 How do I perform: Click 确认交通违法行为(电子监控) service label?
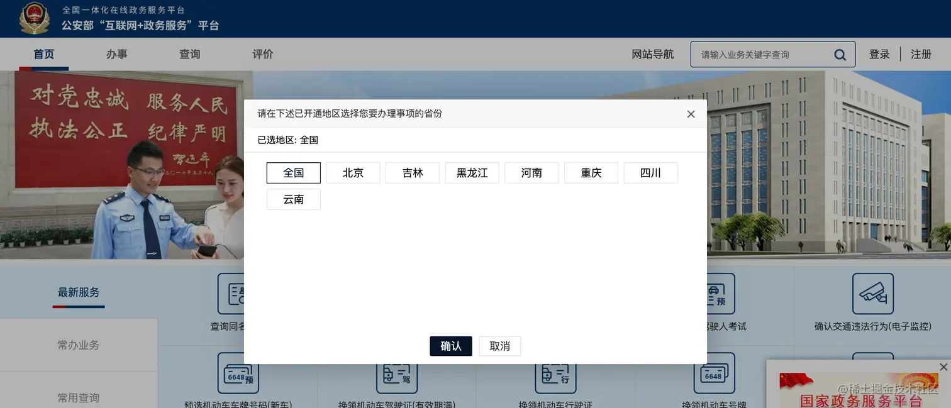(872, 326)
